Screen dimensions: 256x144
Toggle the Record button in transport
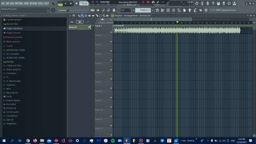(76, 4)
